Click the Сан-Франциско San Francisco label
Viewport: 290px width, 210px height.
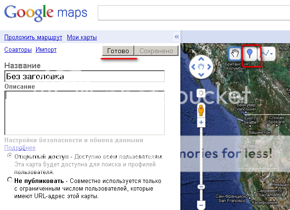[232, 198]
